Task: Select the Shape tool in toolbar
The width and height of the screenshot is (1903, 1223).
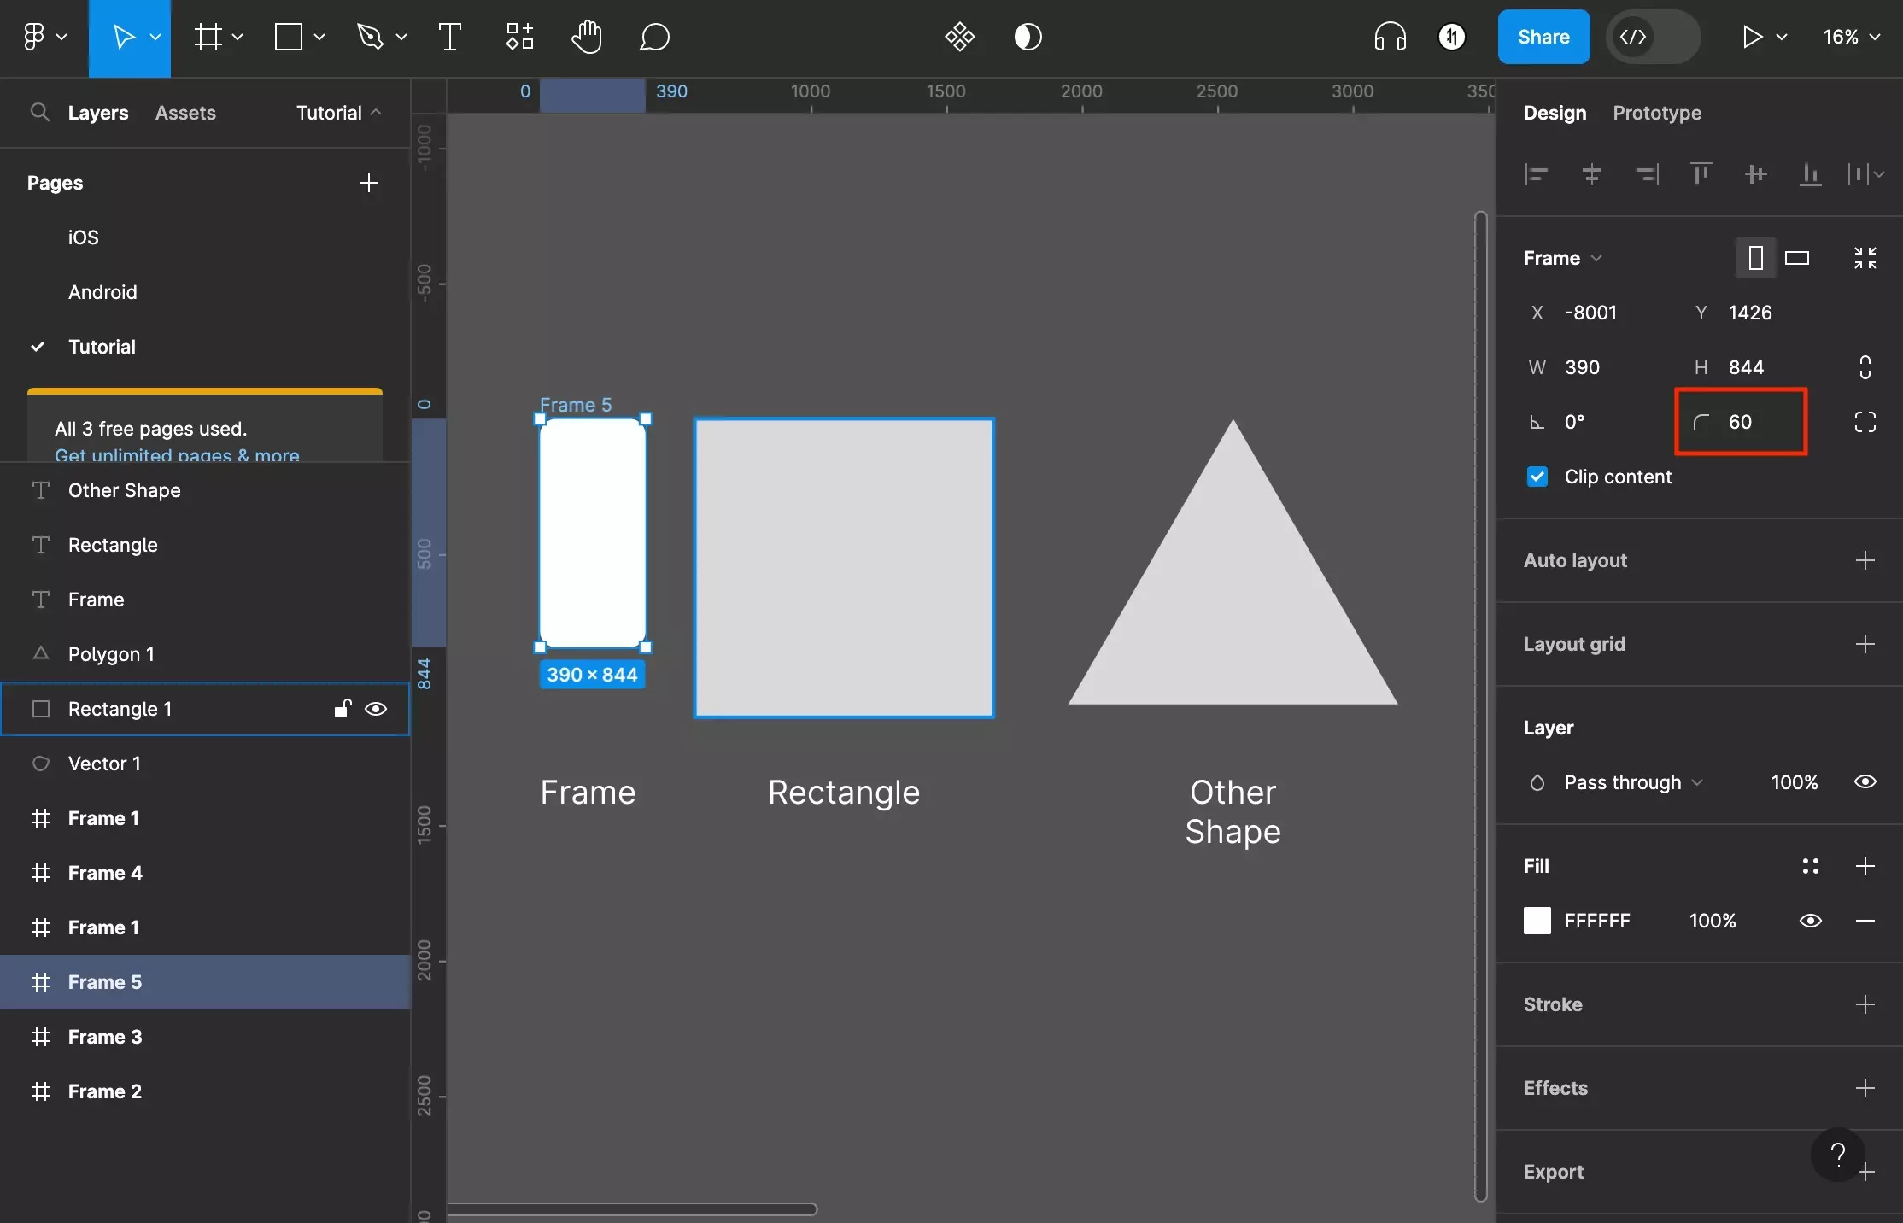Action: point(289,36)
